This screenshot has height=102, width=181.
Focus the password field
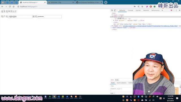click(50, 17)
